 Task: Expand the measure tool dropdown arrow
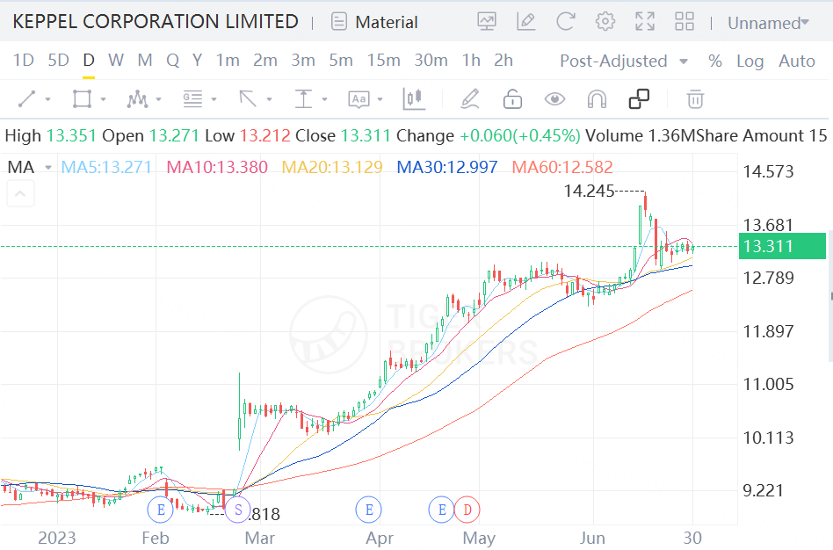click(324, 99)
